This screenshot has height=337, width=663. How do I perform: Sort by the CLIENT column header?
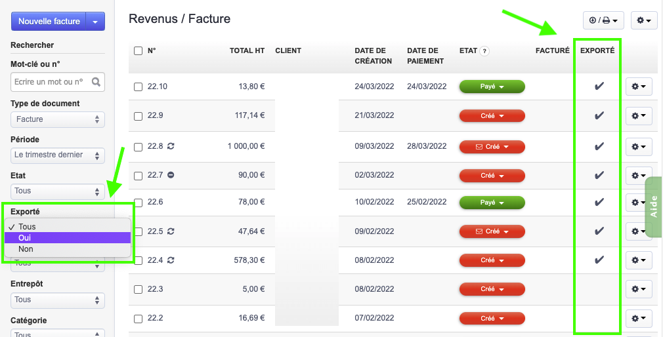288,50
